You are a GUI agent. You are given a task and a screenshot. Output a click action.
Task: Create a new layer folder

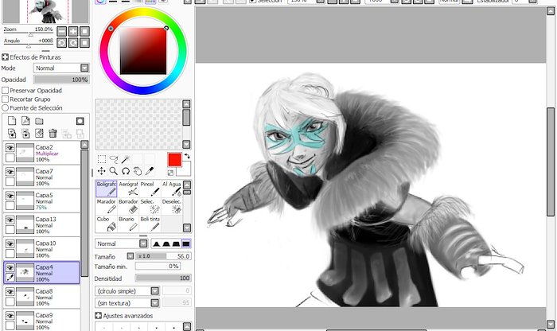(39, 121)
